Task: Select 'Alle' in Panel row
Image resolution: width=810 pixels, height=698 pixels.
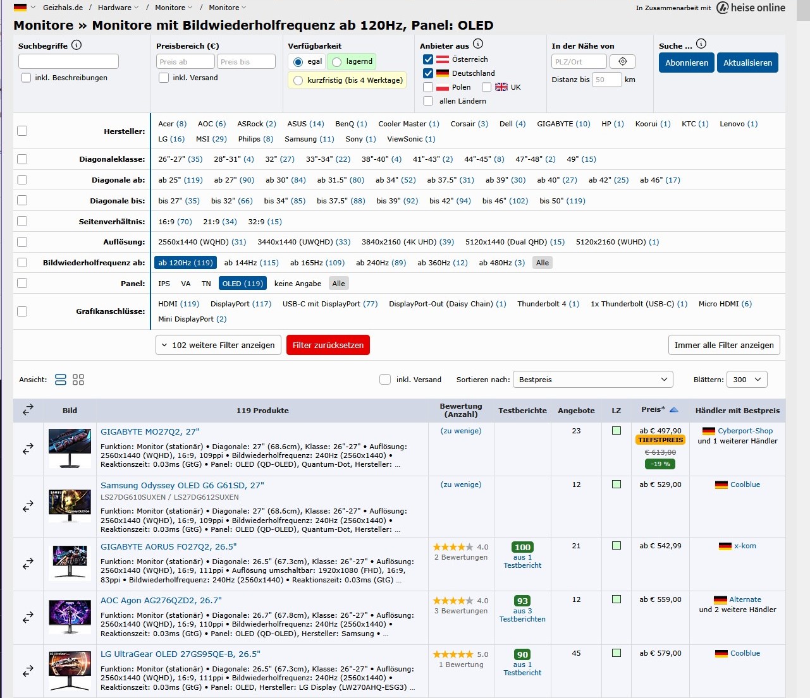Action: tap(338, 284)
